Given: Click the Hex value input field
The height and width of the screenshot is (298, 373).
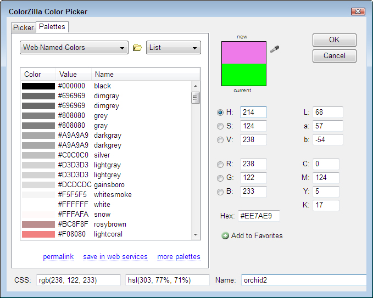Looking at the screenshot, I should click(x=259, y=216).
